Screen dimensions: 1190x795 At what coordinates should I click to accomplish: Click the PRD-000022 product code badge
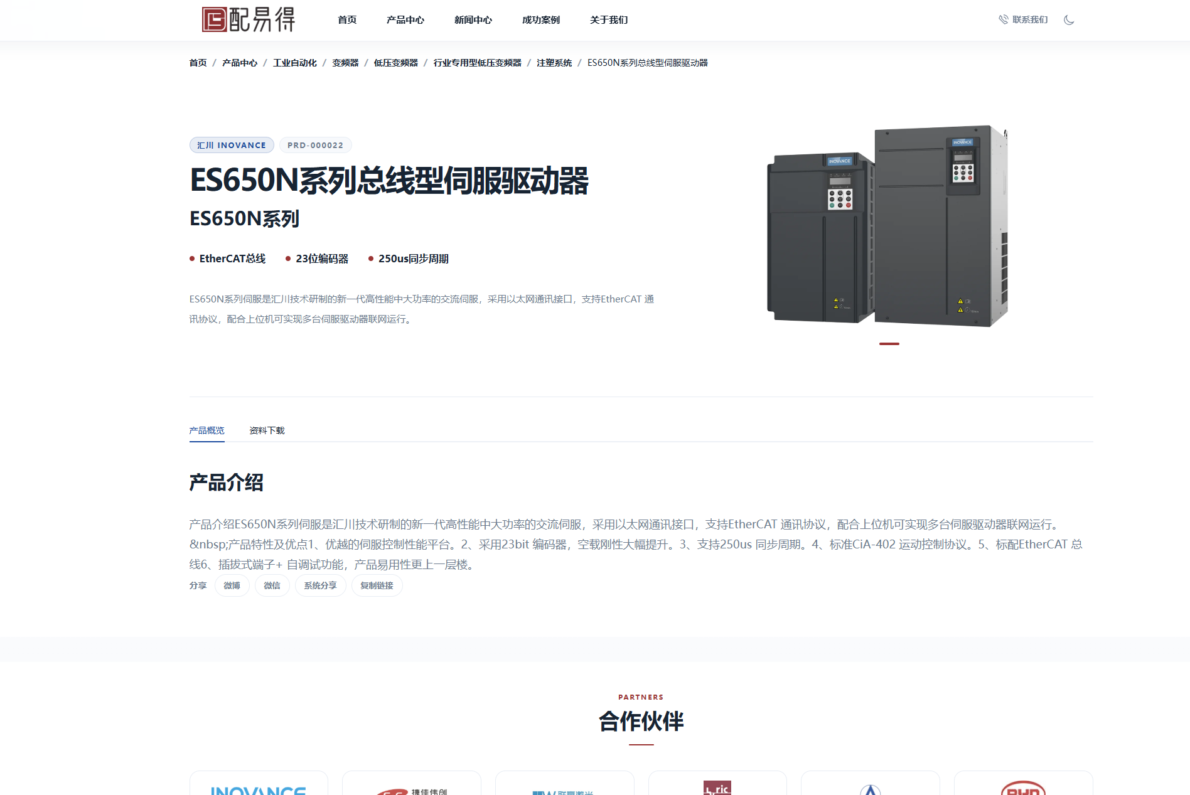click(x=315, y=145)
